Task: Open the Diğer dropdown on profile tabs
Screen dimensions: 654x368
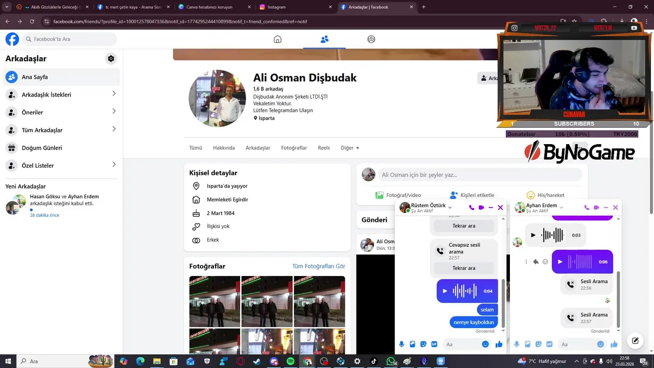Action: (350, 148)
